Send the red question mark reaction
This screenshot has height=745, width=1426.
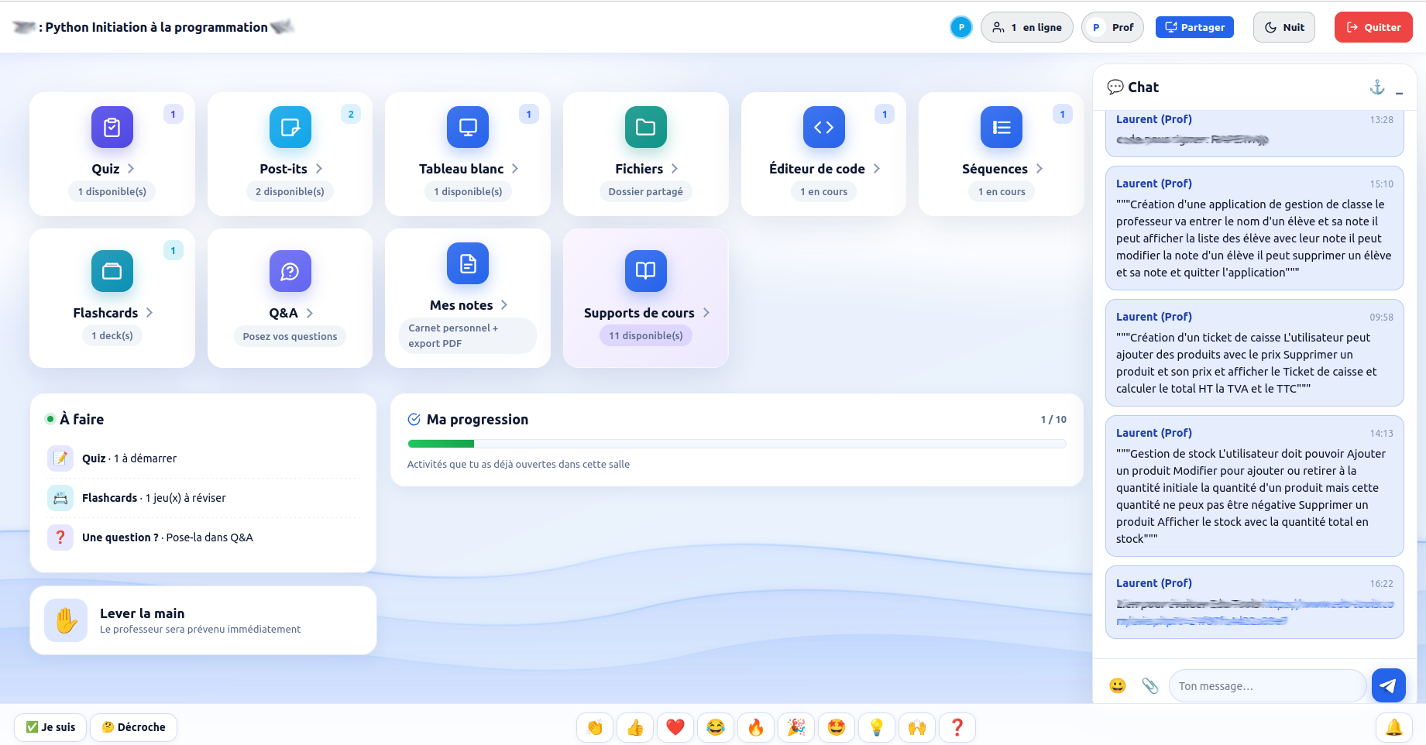[x=957, y=727]
